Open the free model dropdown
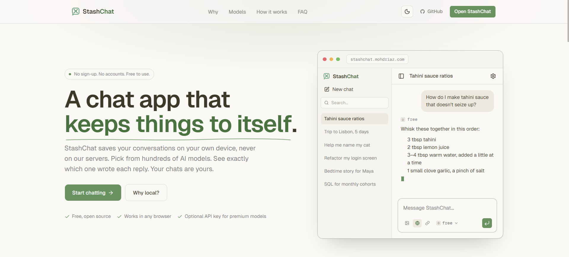 pos(447,223)
